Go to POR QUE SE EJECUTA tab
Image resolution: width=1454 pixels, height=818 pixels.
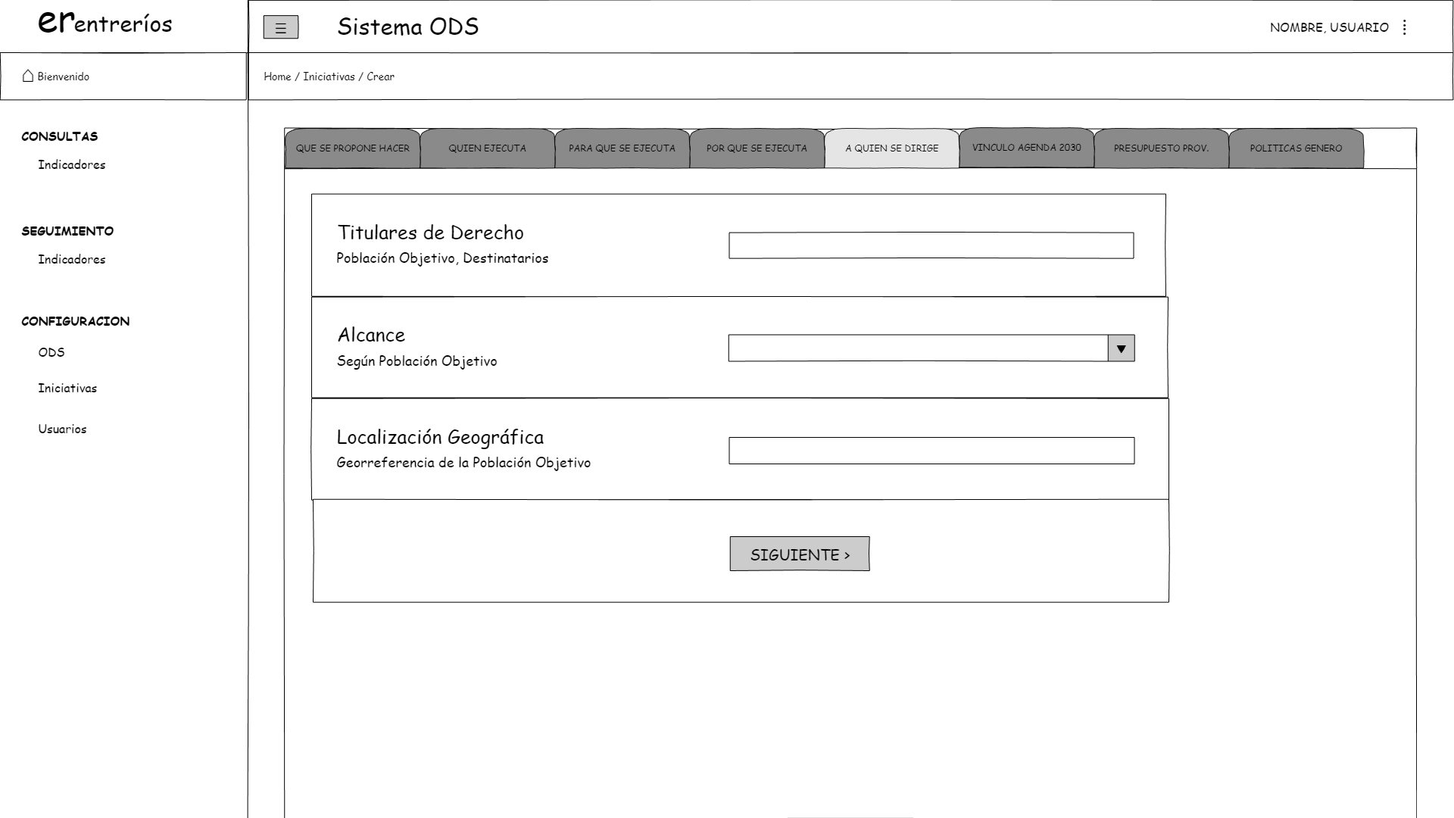click(757, 148)
